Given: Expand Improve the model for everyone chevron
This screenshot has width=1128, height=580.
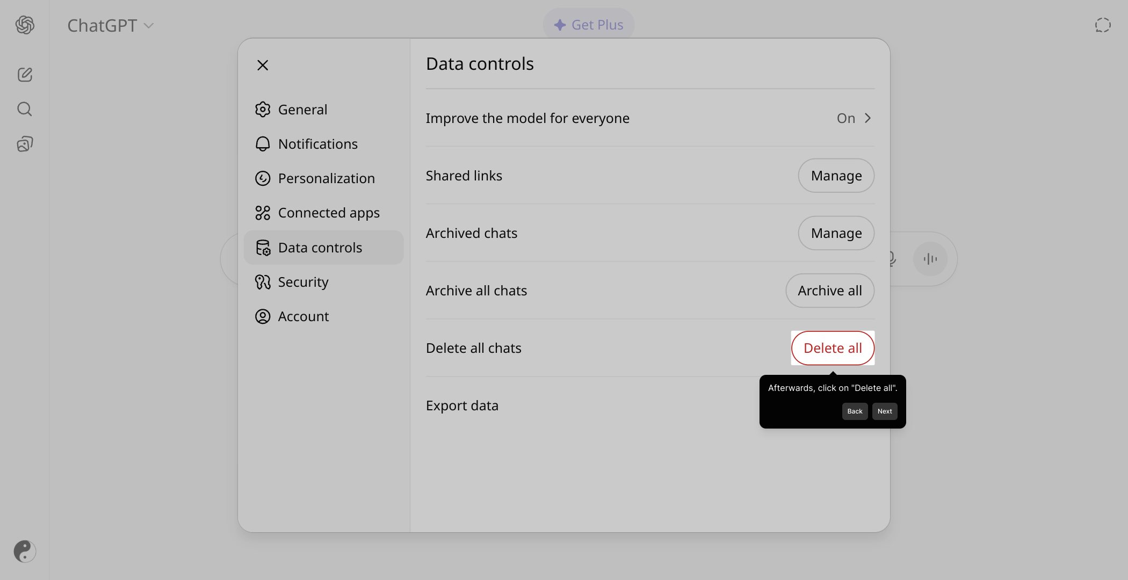Looking at the screenshot, I should pos(867,118).
